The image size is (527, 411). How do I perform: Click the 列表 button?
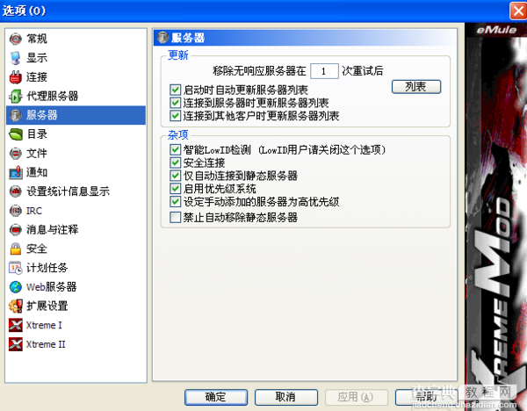click(416, 87)
